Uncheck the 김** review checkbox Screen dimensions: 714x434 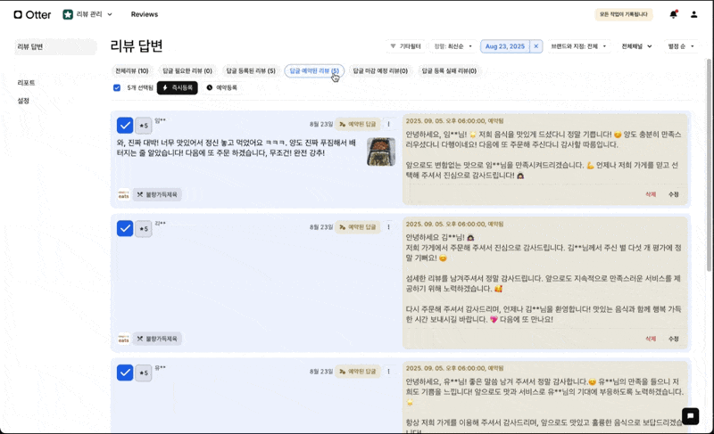tap(125, 228)
